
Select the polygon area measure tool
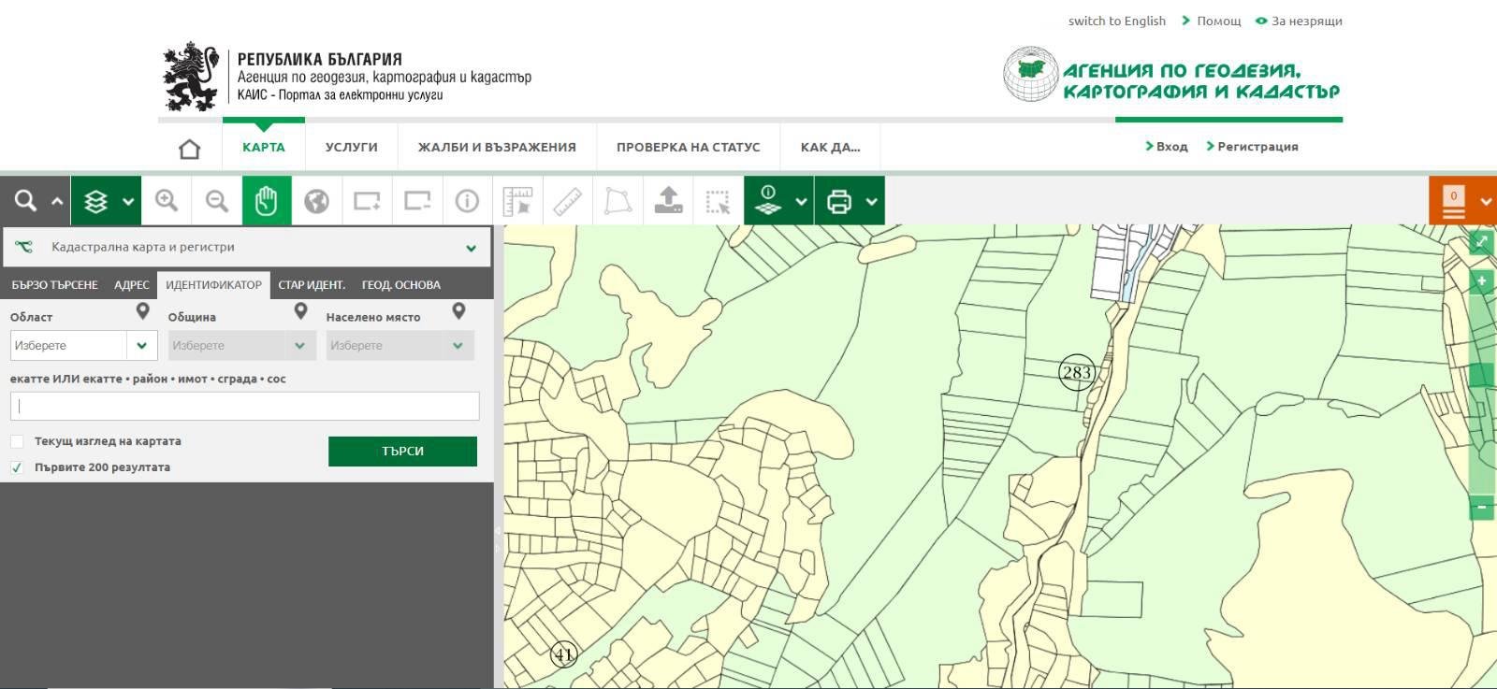coord(618,201)
